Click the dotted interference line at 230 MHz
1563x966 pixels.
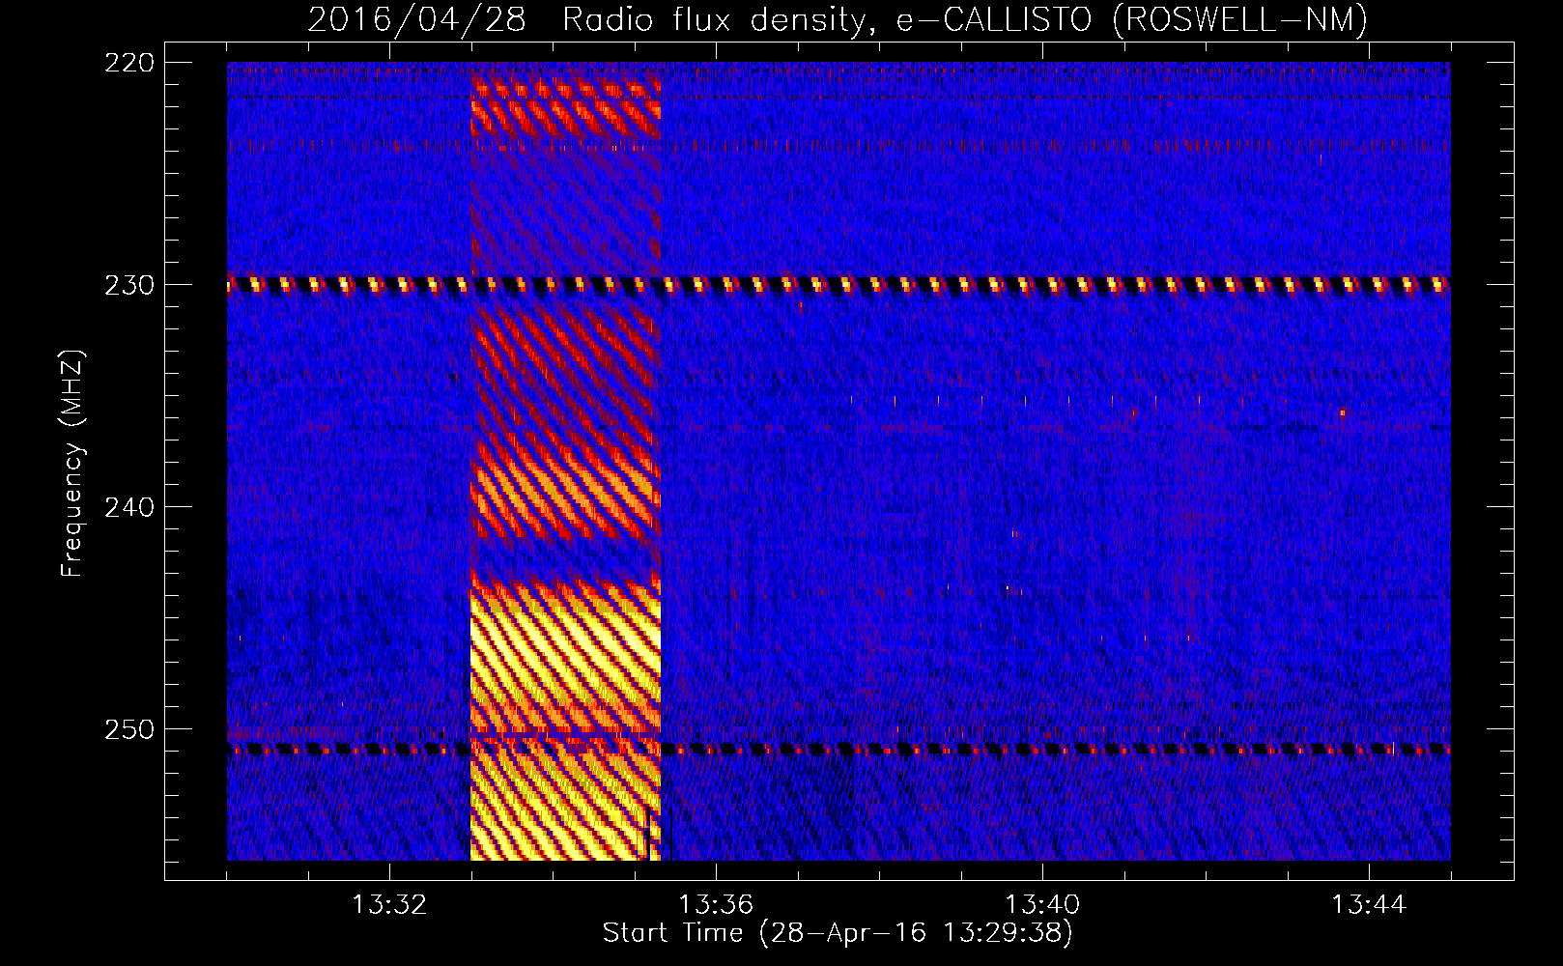[838, 285]
